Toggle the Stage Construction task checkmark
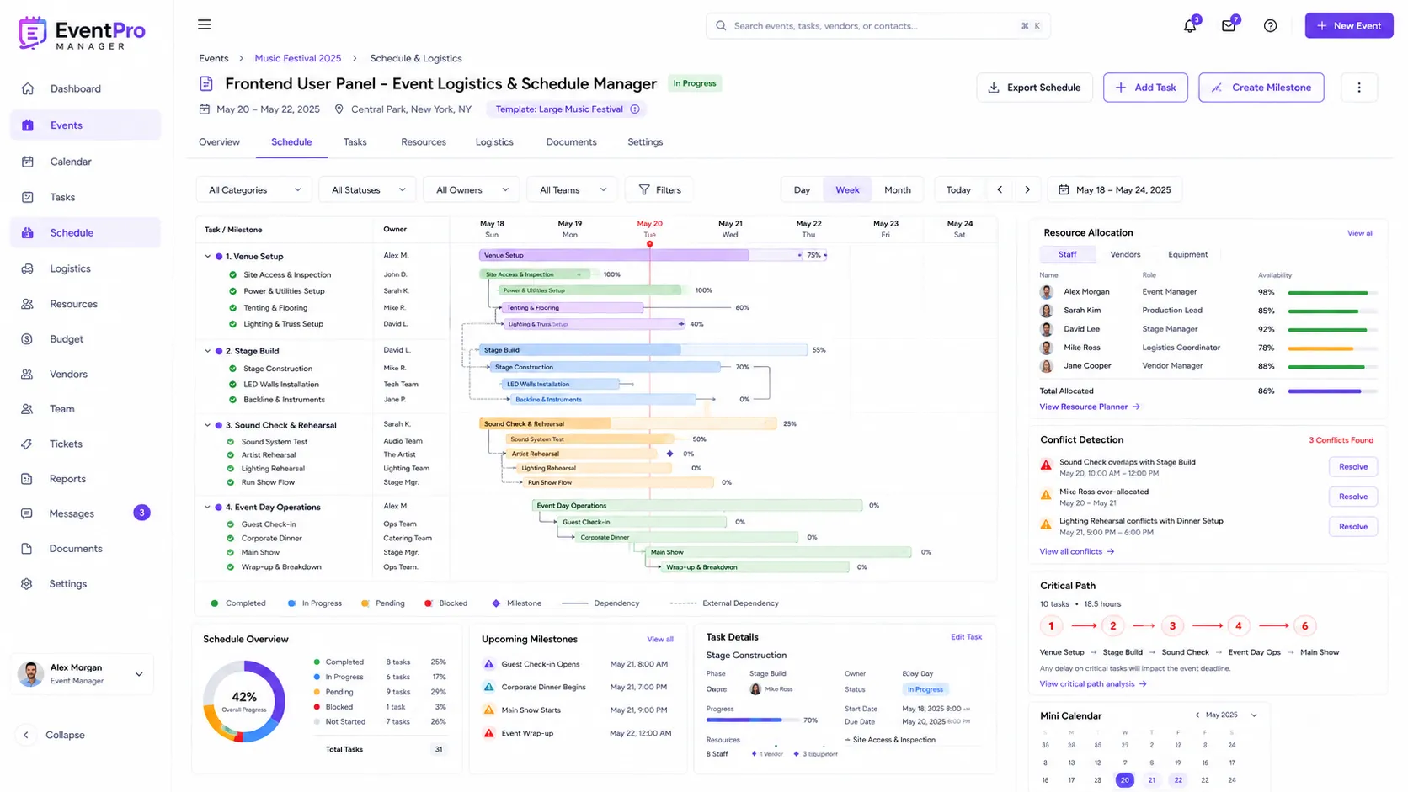Viewport: 1408px width, 792px height. [x=233, y=369]
